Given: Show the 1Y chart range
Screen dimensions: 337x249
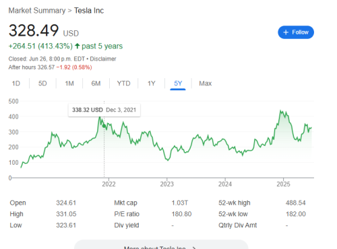Looking at the screenshot, I should tap(152, 83).
